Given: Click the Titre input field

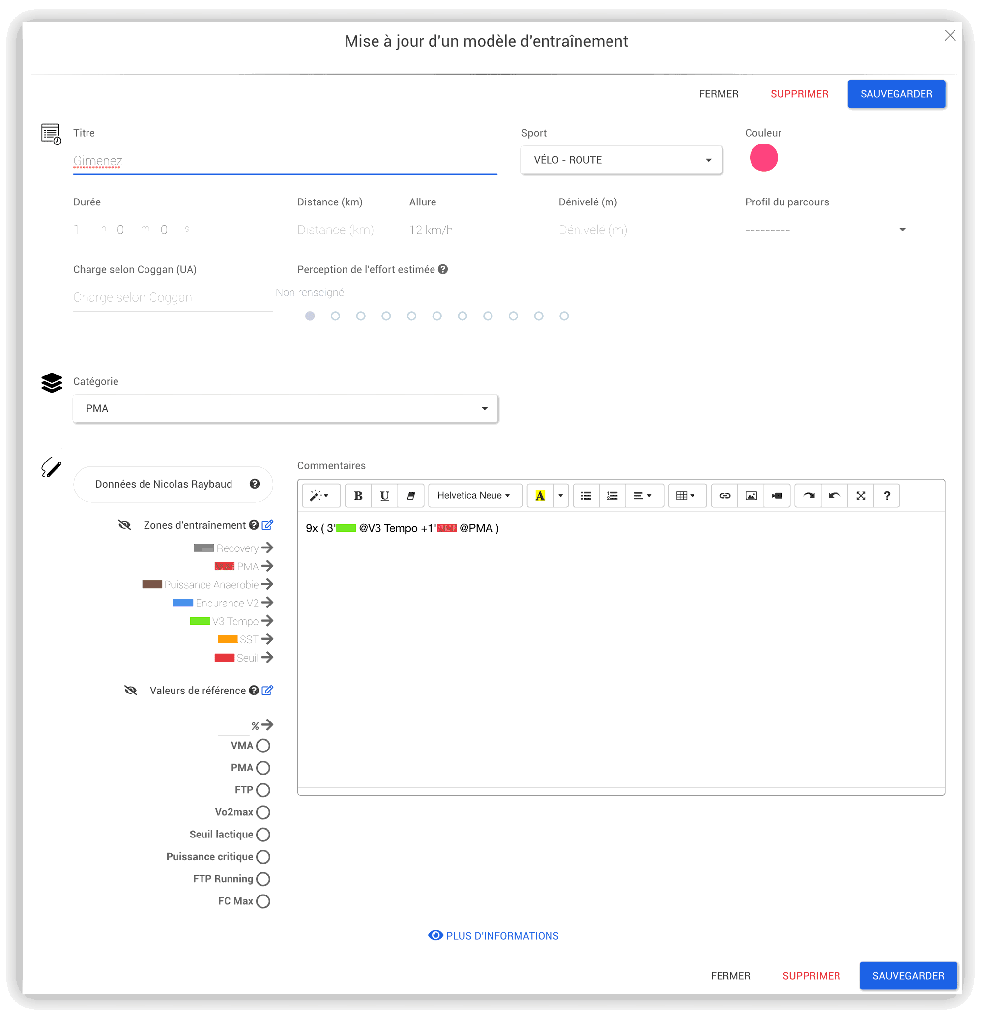Looking at the screenshot, I should (285, 161).
